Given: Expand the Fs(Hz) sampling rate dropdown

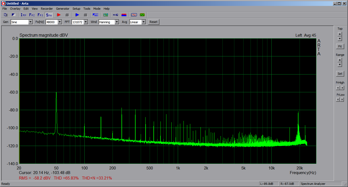Looking at the screenshot, I should point(60,22).
